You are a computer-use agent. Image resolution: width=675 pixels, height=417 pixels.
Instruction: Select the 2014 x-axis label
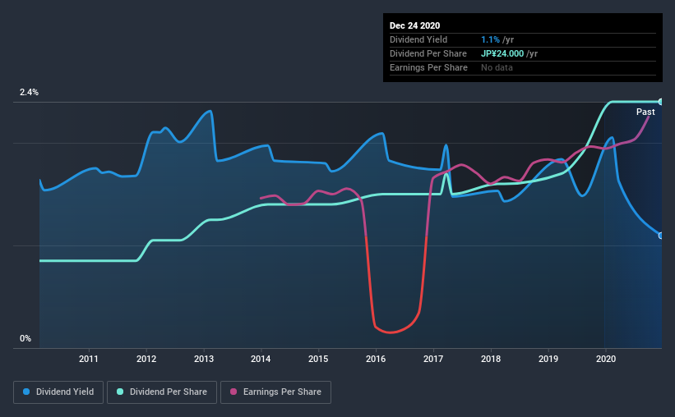[x=261, y=359]
